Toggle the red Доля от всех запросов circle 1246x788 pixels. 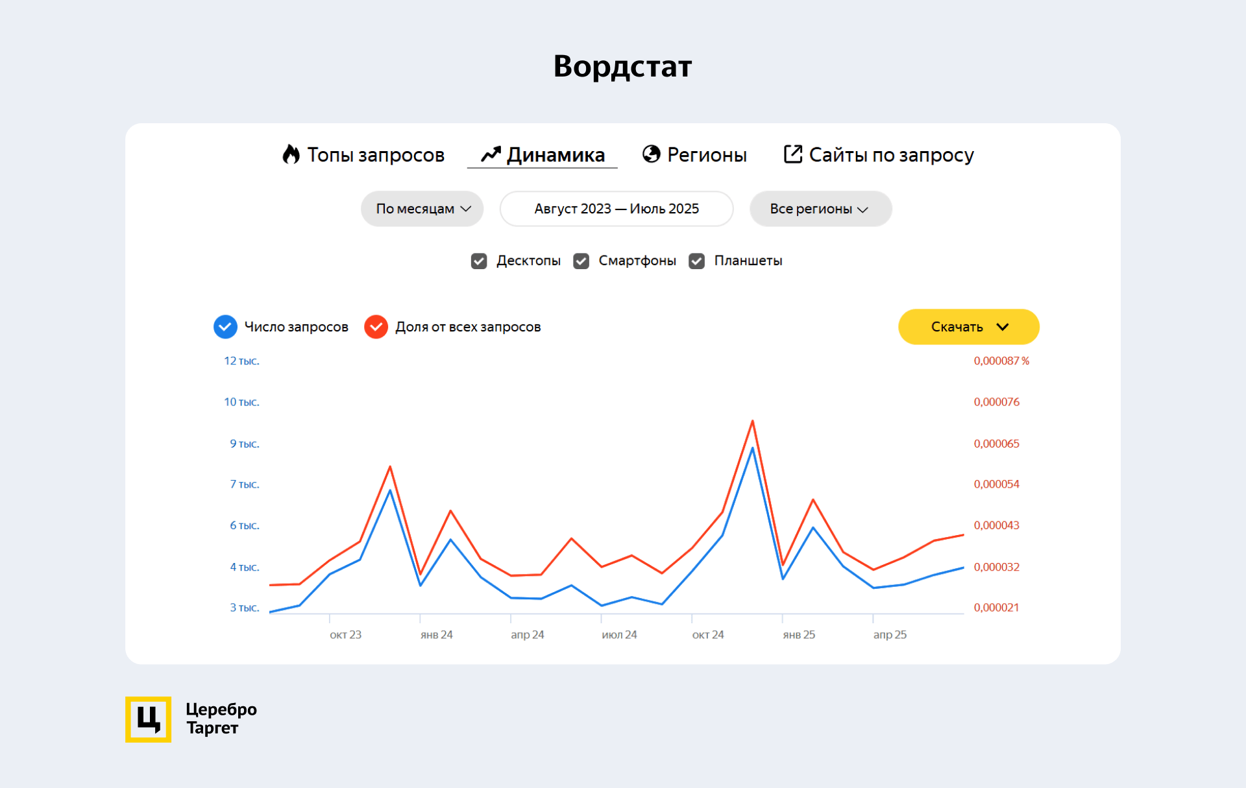(376, 327)
